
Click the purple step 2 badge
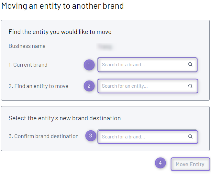pyautogui.click(x=89, y=86)
